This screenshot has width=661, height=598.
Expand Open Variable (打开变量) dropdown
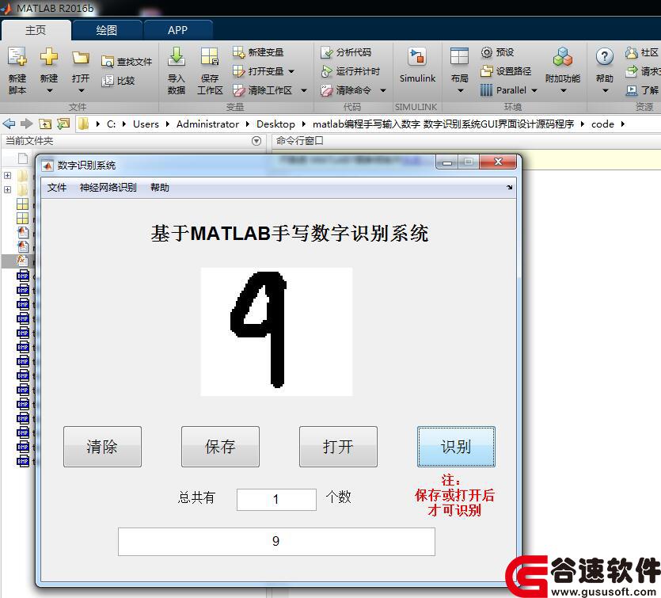pos(291,72)
